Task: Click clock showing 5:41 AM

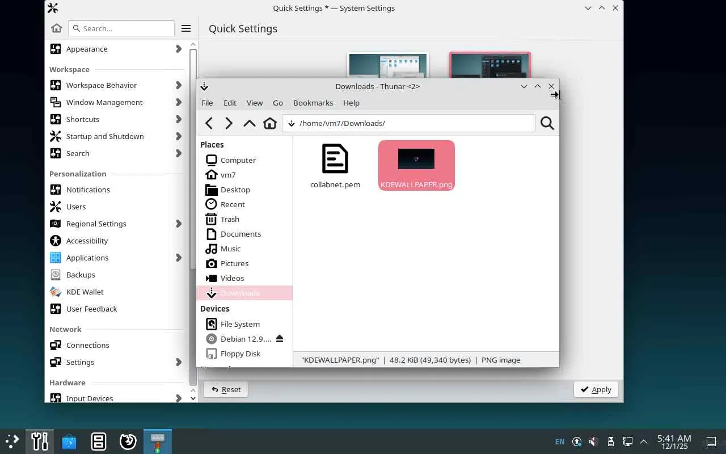Action: [x=674, y=442]
